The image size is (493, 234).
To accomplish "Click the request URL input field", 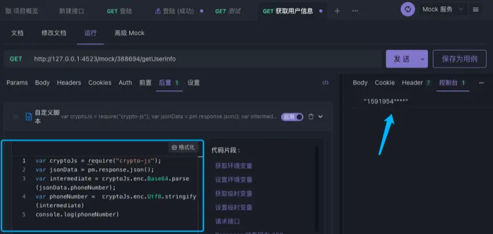I will [x=206, y=59].
